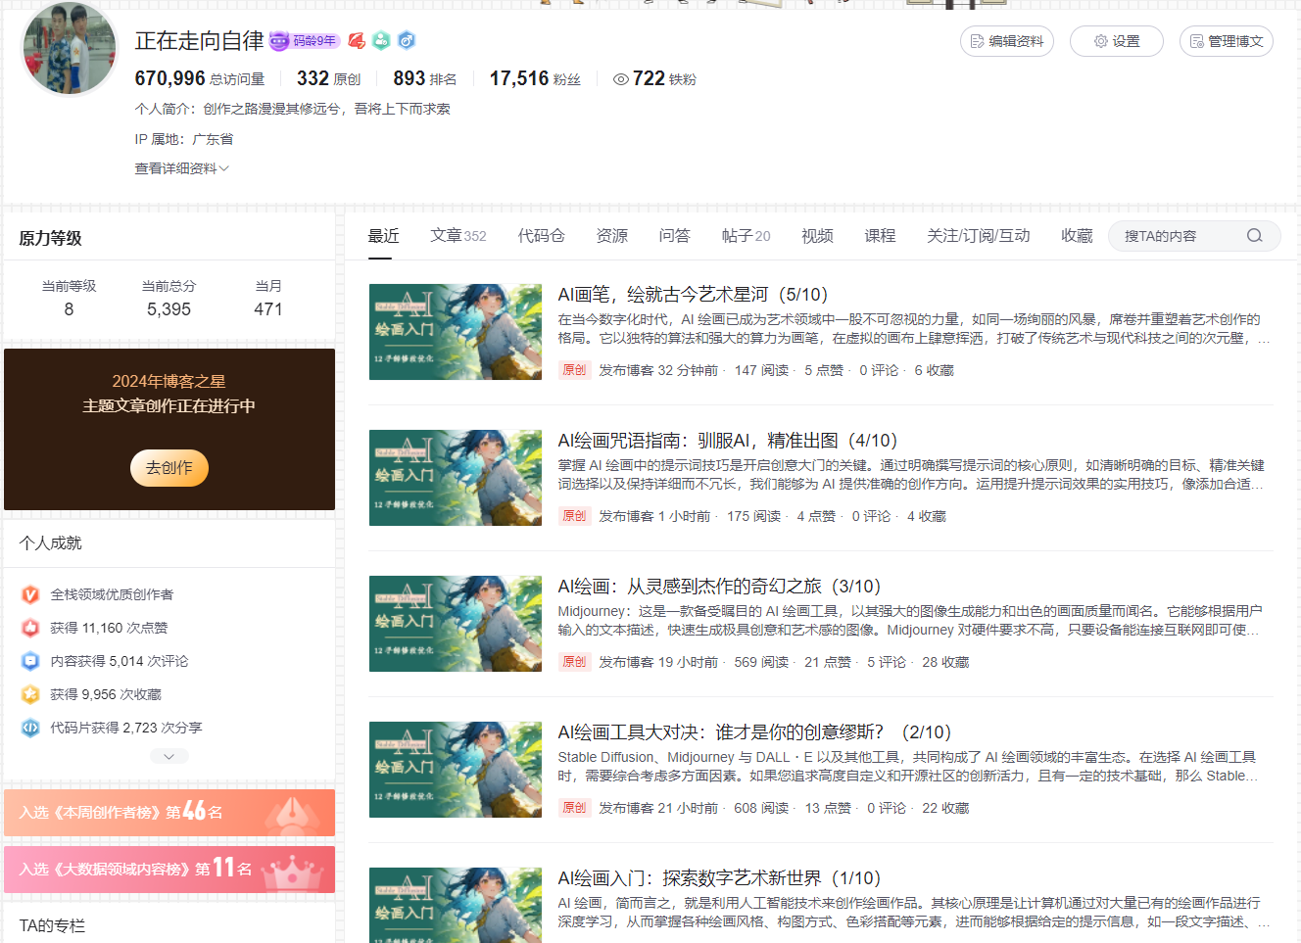Image resolution: width=1301 pixels, height=943 pixels.
Task: Click 17,516 粉丝 stat
Action: click(535, 78)
